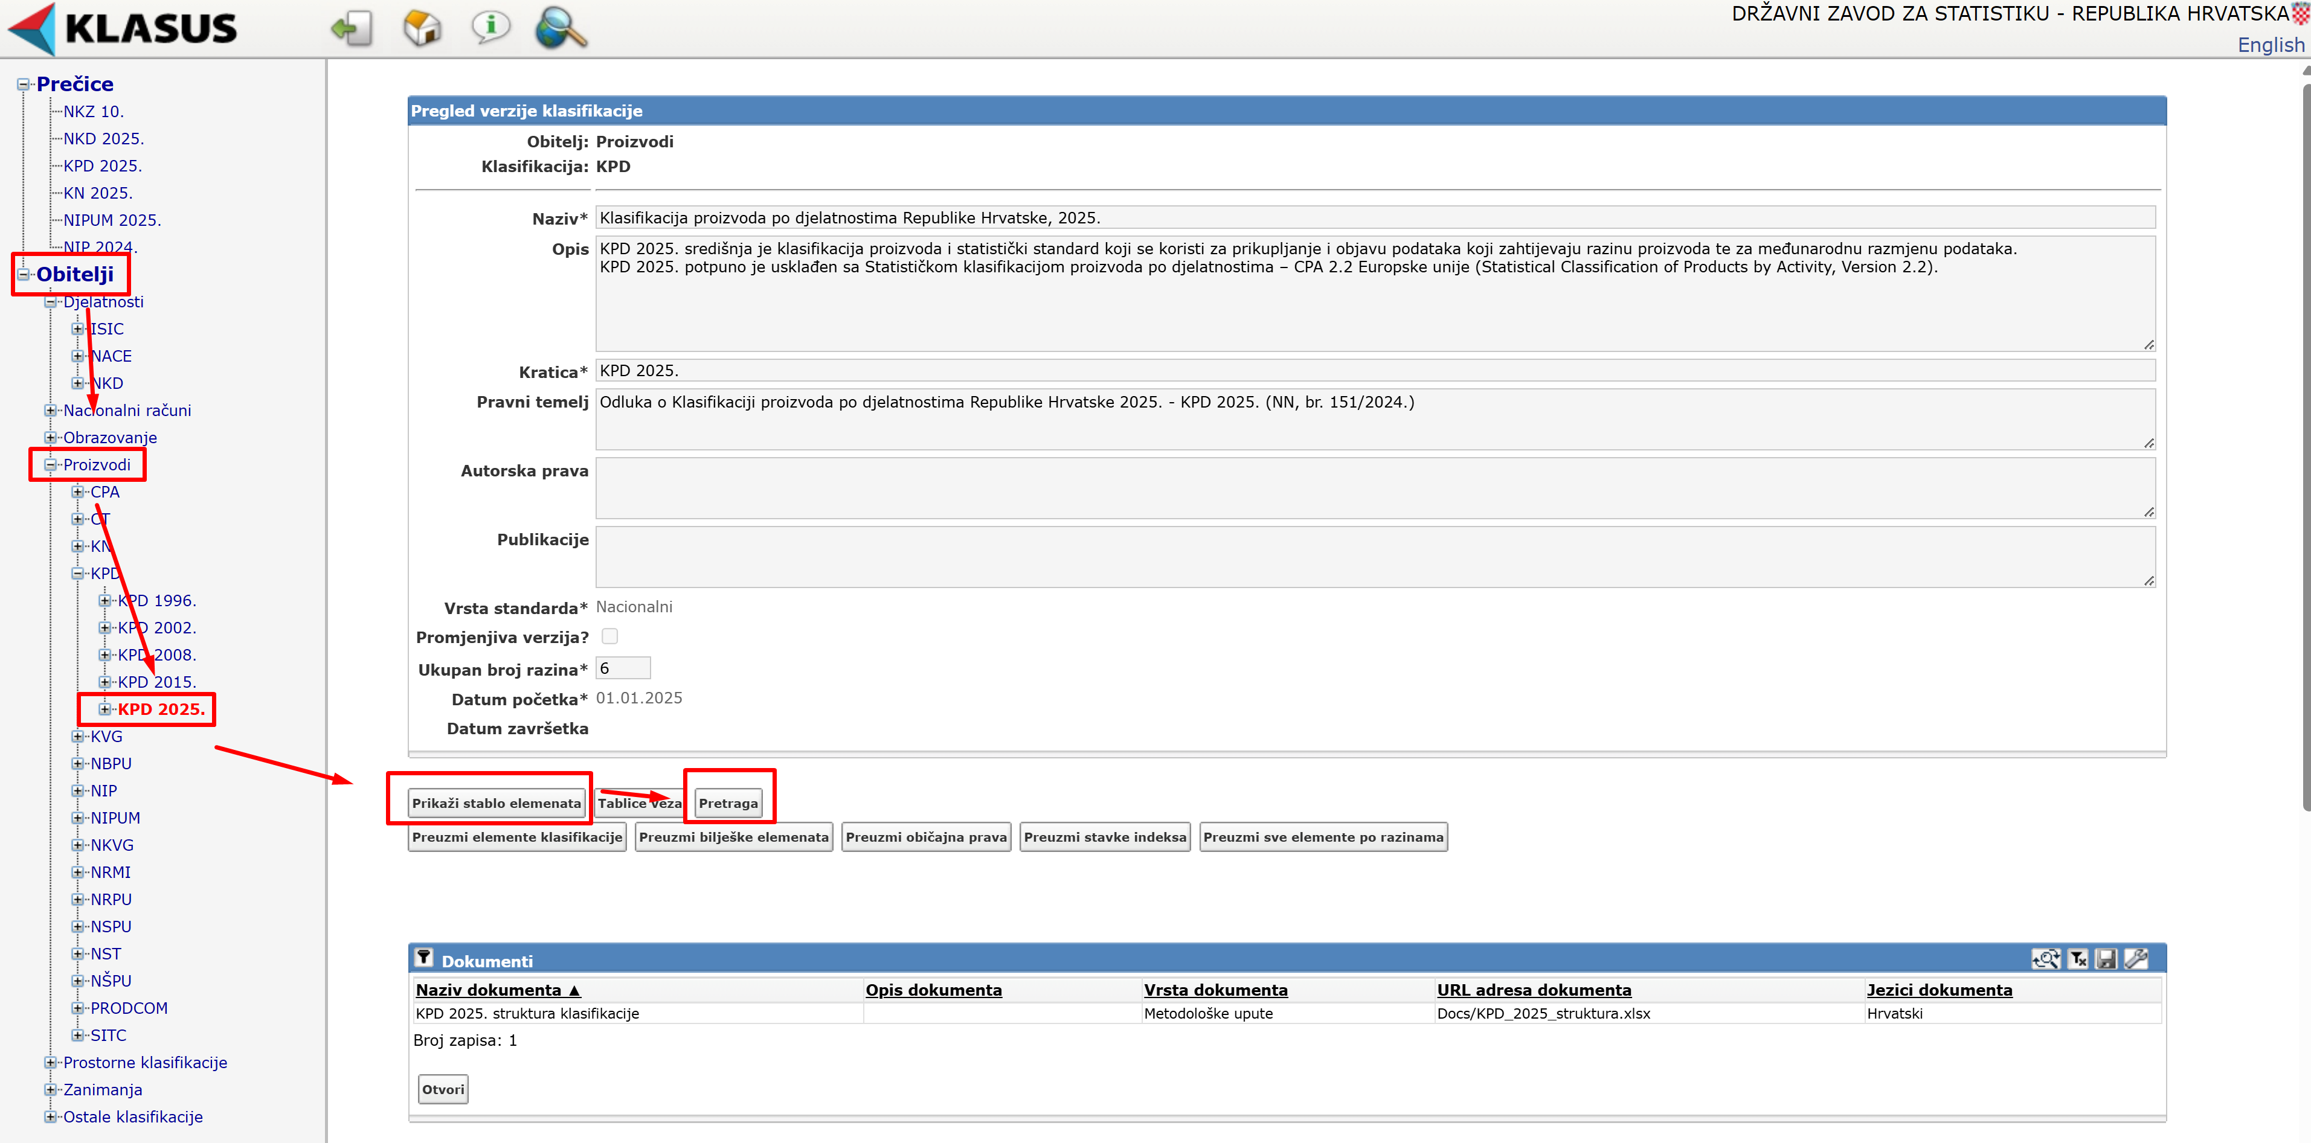Screen dimensions: 2311x1143
Task: Expand the Prostorne klasifikacije branch
Action: [x=50, y=1062]
